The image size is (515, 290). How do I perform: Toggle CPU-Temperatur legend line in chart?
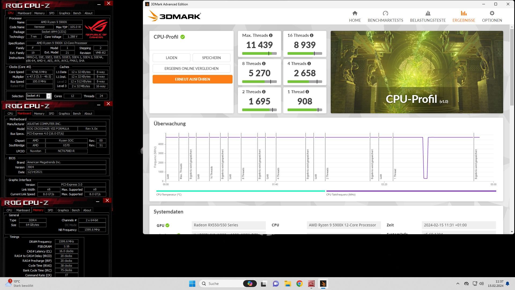pos(241,191)
